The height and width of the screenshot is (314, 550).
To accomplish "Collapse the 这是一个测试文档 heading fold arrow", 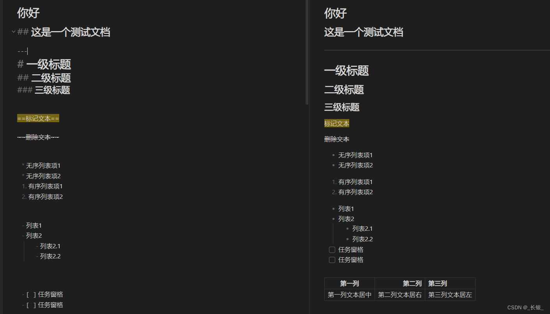I will (14, 32).
